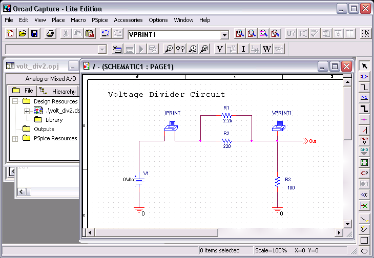Open the PSpice menu

pos(100,20)
